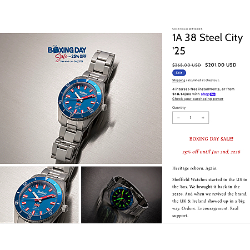Click the quantity number input field
The image size is (250, 250).
point(191,118)
